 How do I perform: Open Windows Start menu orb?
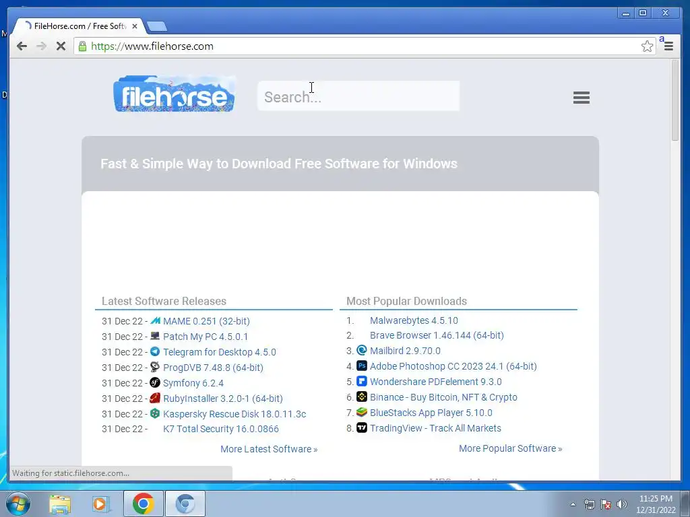point(18,504)
